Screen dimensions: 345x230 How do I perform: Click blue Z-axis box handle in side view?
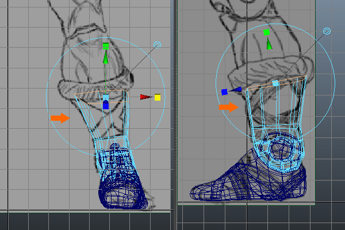(x=224, y=92)
